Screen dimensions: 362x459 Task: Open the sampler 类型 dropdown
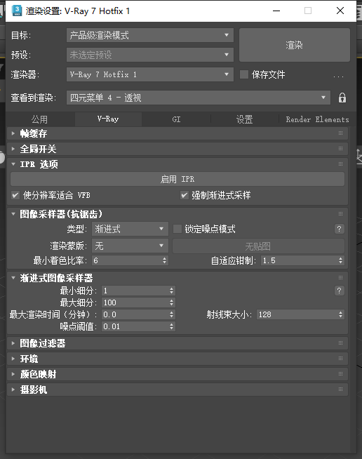pos(130,229)
